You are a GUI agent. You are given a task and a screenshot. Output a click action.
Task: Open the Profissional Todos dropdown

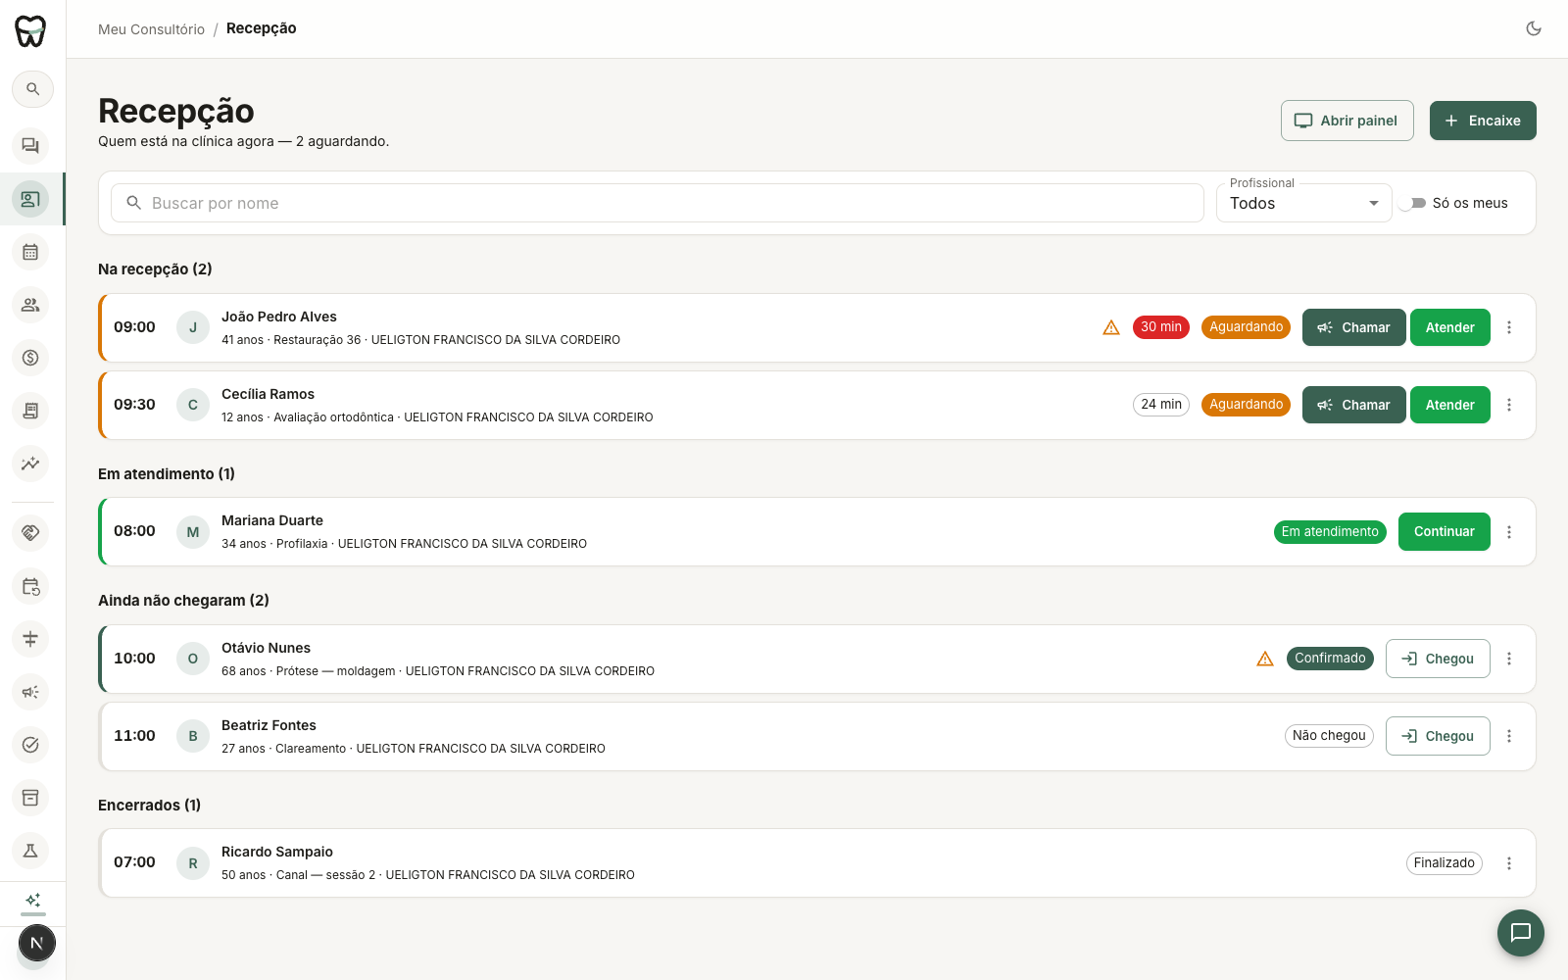pyautogui.click(x=1303, y=203)
